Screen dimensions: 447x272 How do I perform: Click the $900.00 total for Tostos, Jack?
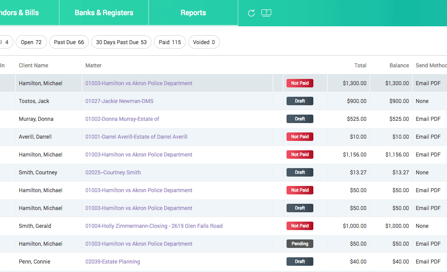coord(357,101)
